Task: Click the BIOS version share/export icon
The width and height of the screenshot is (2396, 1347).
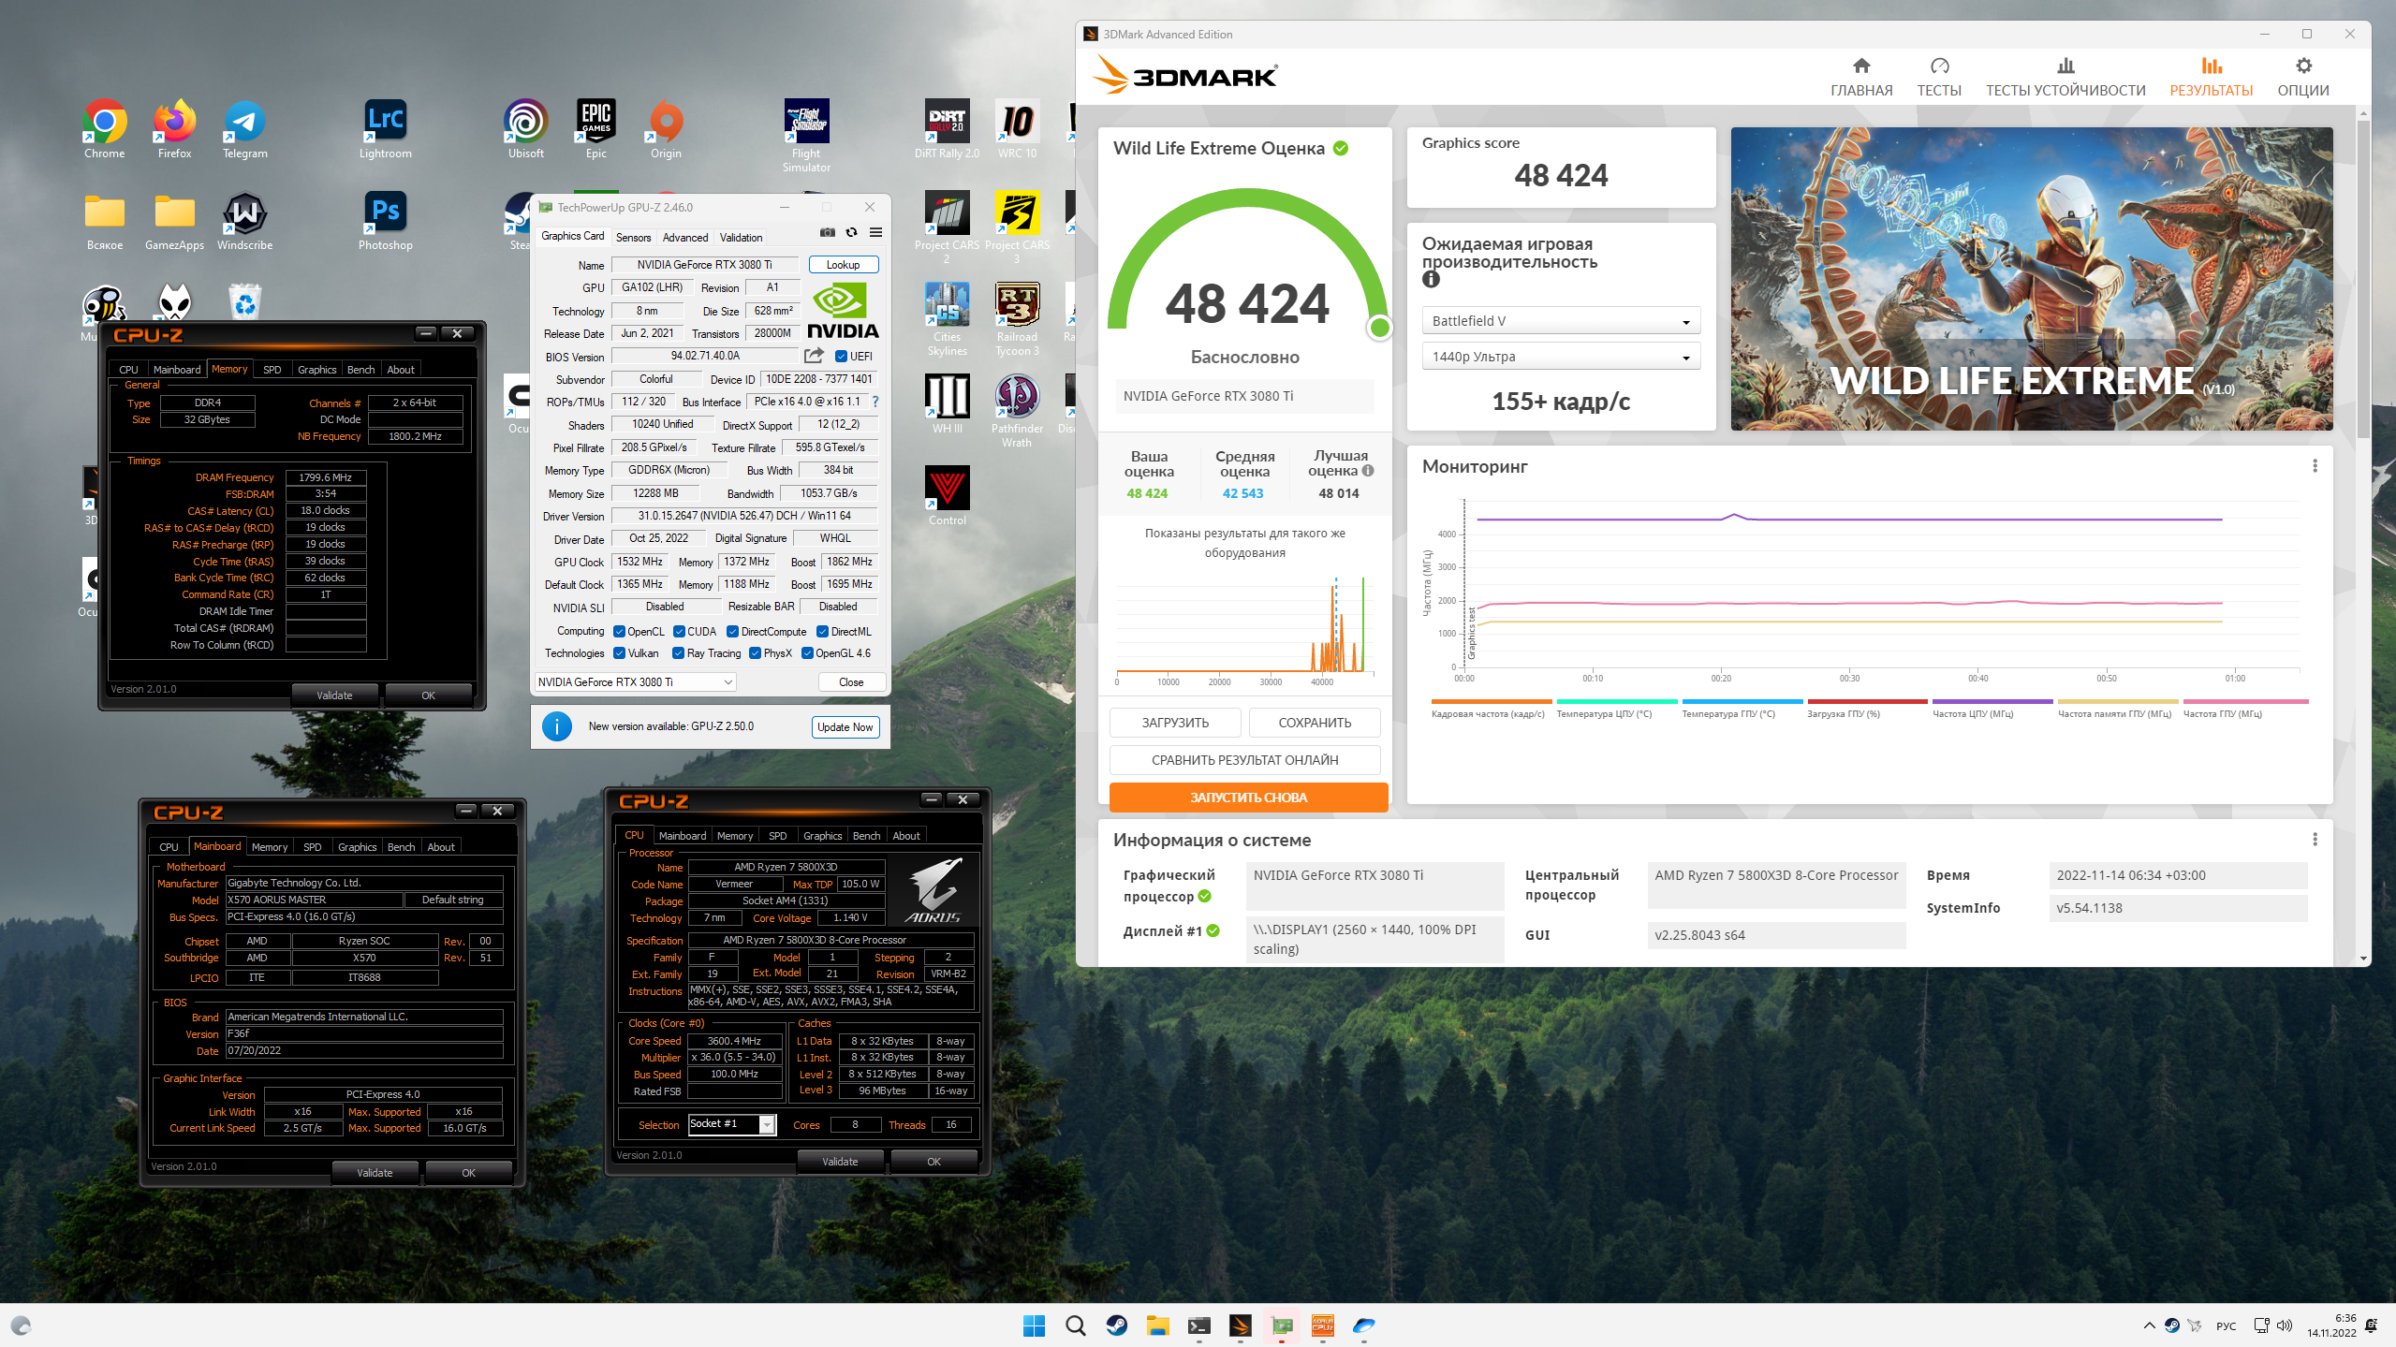Action: click(814, 356)
